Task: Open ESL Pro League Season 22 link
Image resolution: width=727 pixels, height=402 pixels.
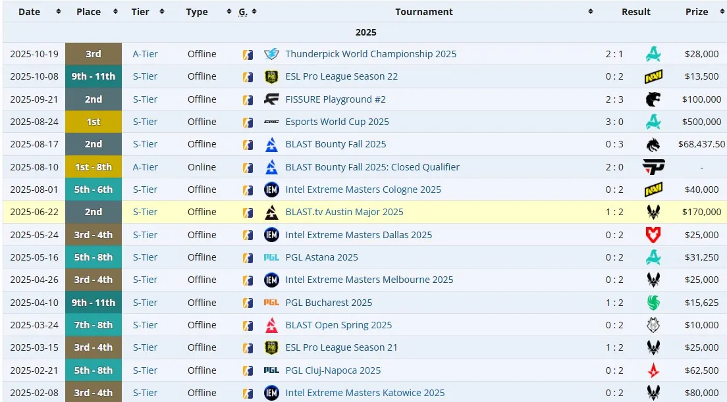Action: 342,76
